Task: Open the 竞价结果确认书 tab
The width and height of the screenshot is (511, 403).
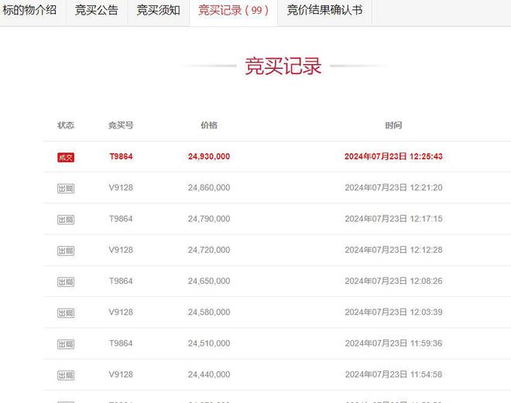Action: tap(324, 10)
